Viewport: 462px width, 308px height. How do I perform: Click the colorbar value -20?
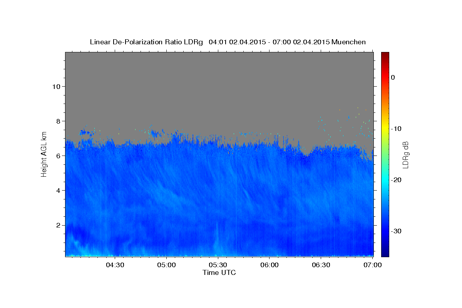396,180
